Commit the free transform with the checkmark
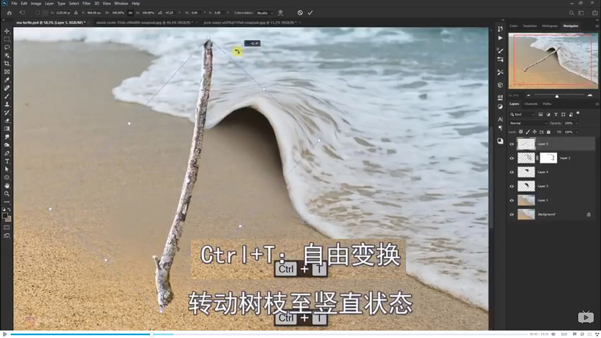This screenshot has width=601, height=338. [x=310, y=13]
